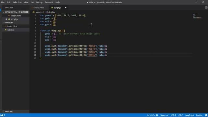Place cursor in the years array line
The width and height of the screenshot is (208, 117).
tap(63, 15)
